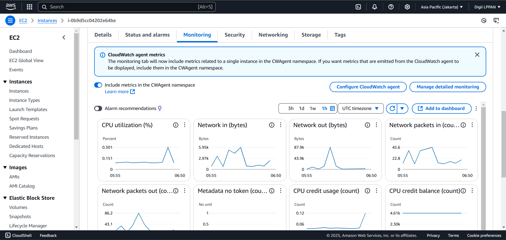Open the help question mark menu
Screen dimensions: 506x240
point(391,7)
